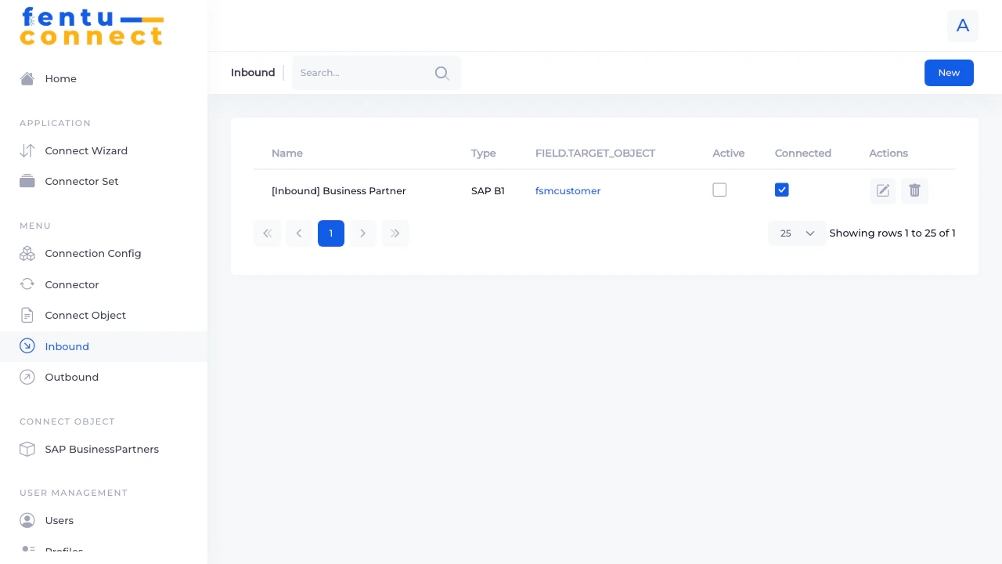The width and height of the screenshot is (1002, 564).
Task: Click the Connection Config cubes icon
Action: coord(27,253)
